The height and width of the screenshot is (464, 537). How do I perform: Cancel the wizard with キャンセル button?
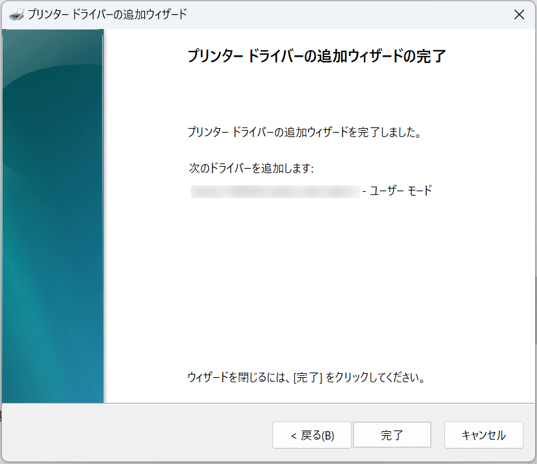(483, 435)
